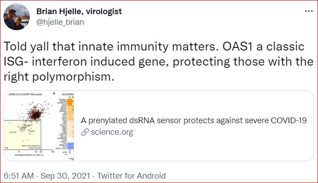Open the display name Brian Hjelle, virologist
318x183 pixels.
tap(79, 12)
